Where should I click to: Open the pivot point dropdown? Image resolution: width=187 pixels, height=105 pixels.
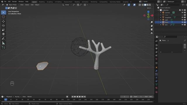(x=74, y=5)
